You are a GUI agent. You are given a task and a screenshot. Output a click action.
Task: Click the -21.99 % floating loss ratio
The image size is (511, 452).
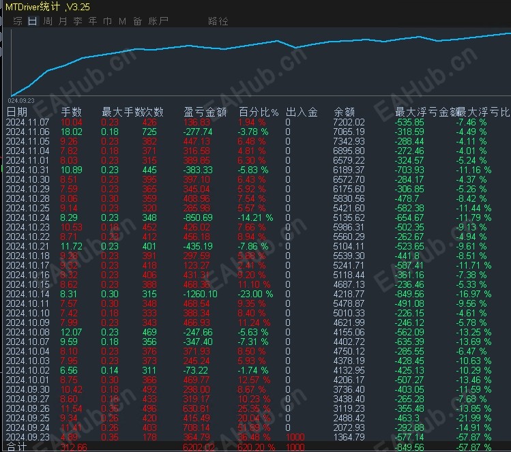[x=473, y=418]
